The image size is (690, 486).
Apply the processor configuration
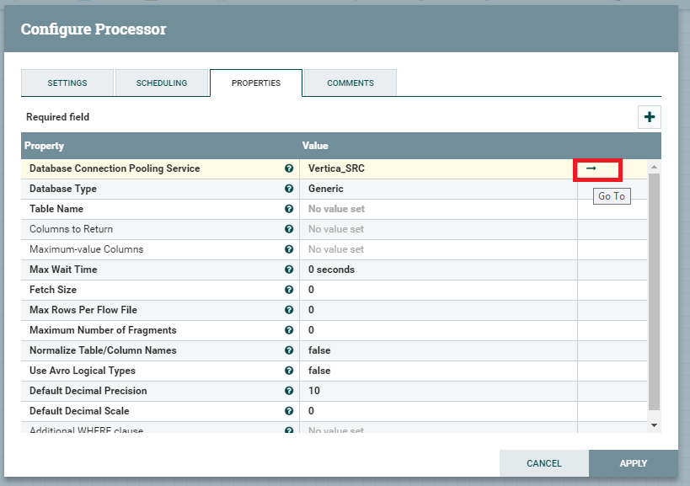[634, 463]
